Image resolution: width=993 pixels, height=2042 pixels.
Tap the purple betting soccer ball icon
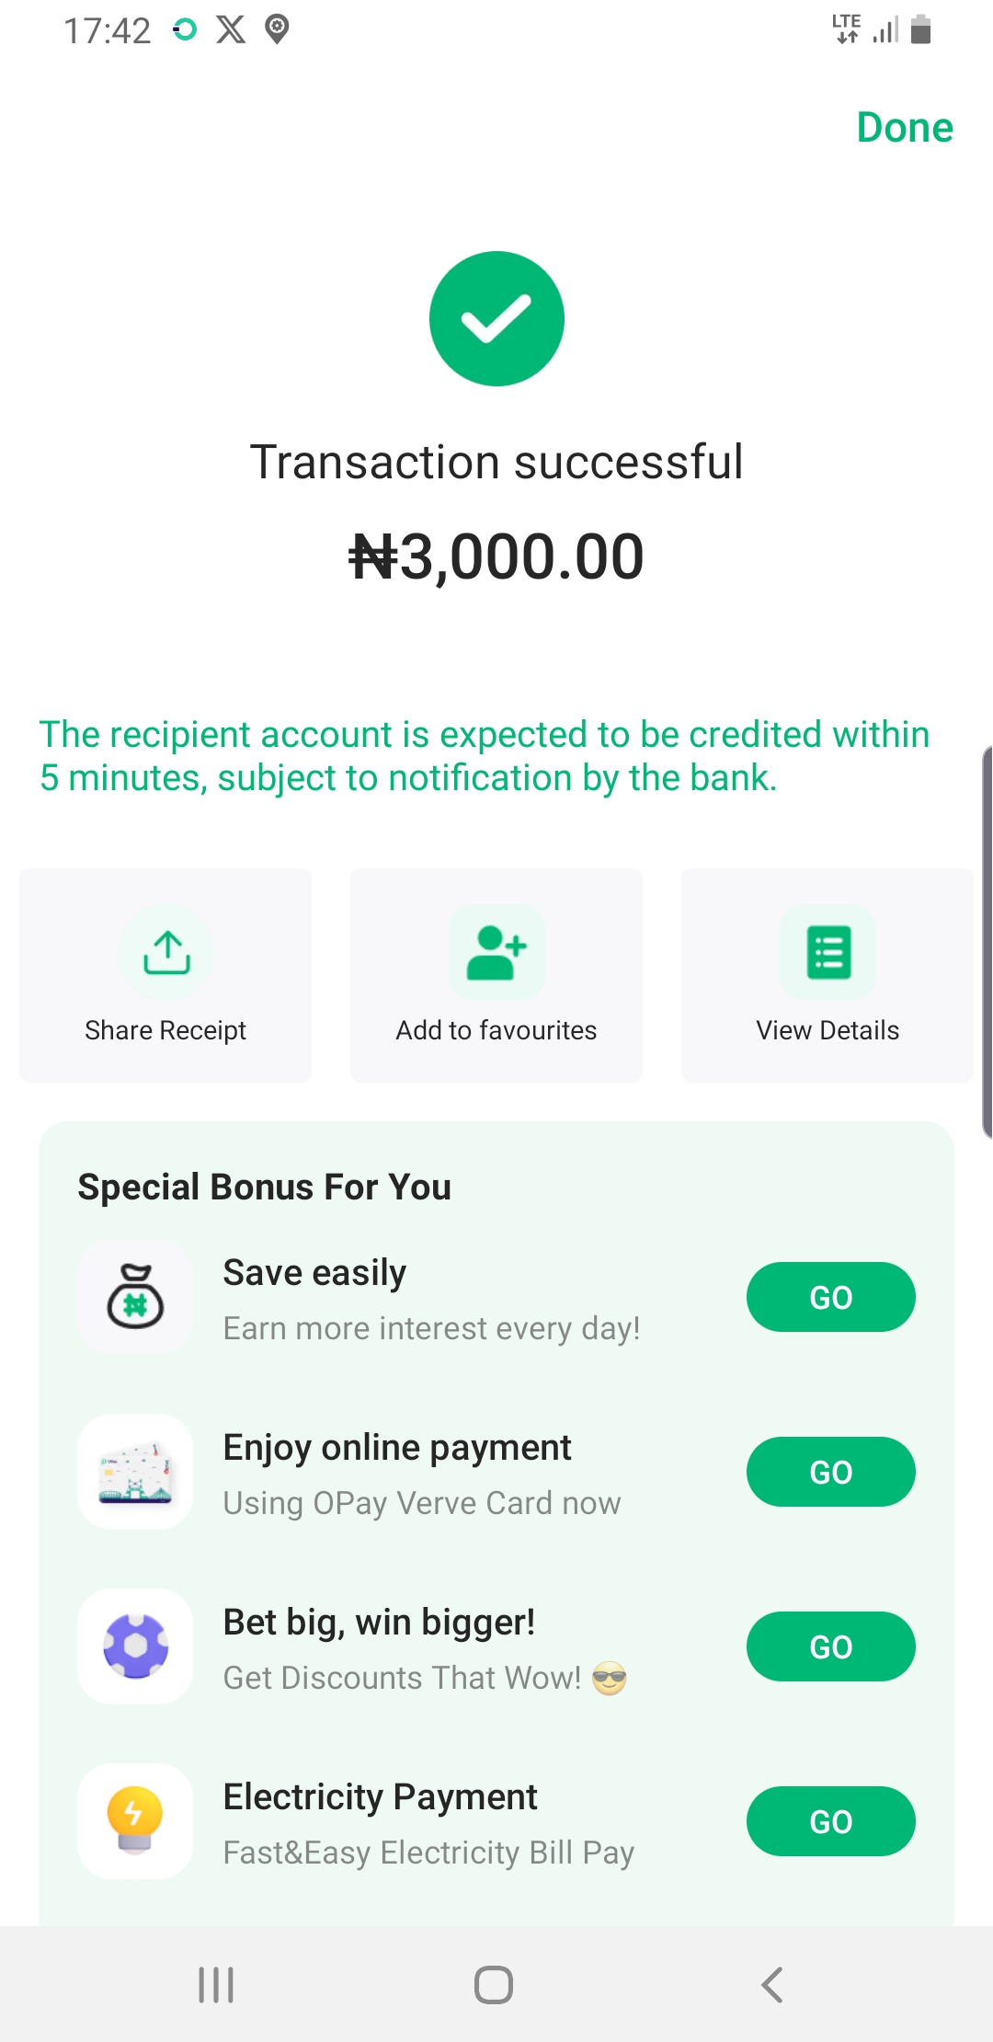pos(136,1646)
